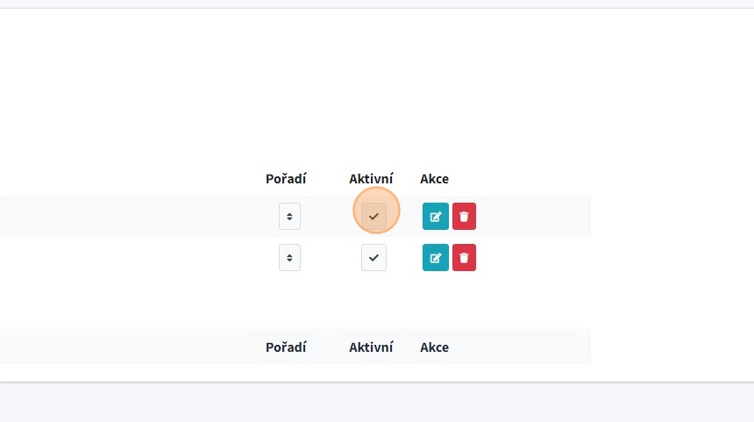Select the lower table's Akce header

(x=434, y=347)
